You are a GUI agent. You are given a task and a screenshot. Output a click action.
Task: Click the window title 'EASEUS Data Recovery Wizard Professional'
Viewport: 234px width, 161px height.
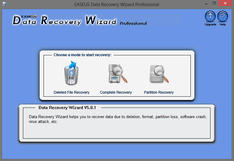point(117,4)
